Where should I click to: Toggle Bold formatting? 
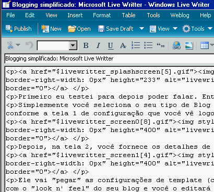pyautogui.click(x=86, y=45)
